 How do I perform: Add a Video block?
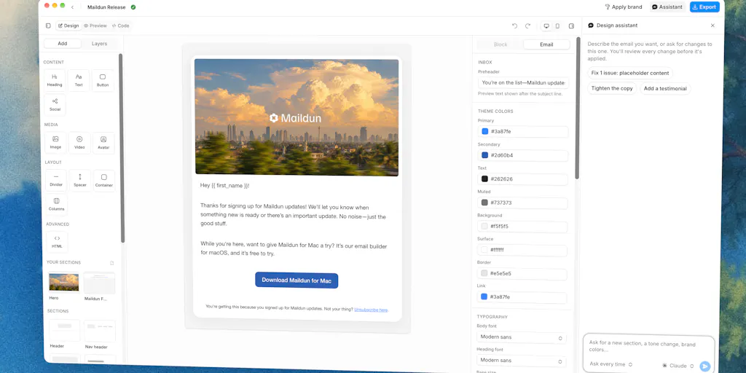click(x=79, y=143)
